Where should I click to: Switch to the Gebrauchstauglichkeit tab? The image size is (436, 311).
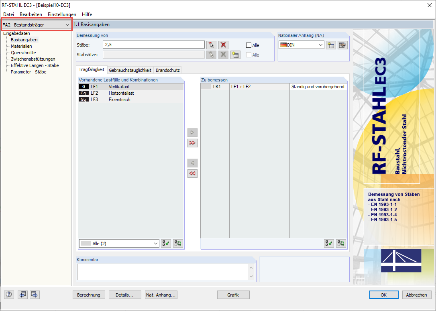(x=130, y=70)
